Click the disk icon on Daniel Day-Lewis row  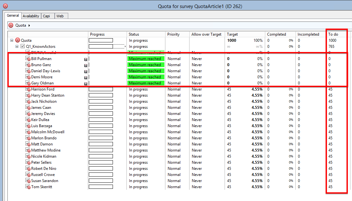(86, 72)
